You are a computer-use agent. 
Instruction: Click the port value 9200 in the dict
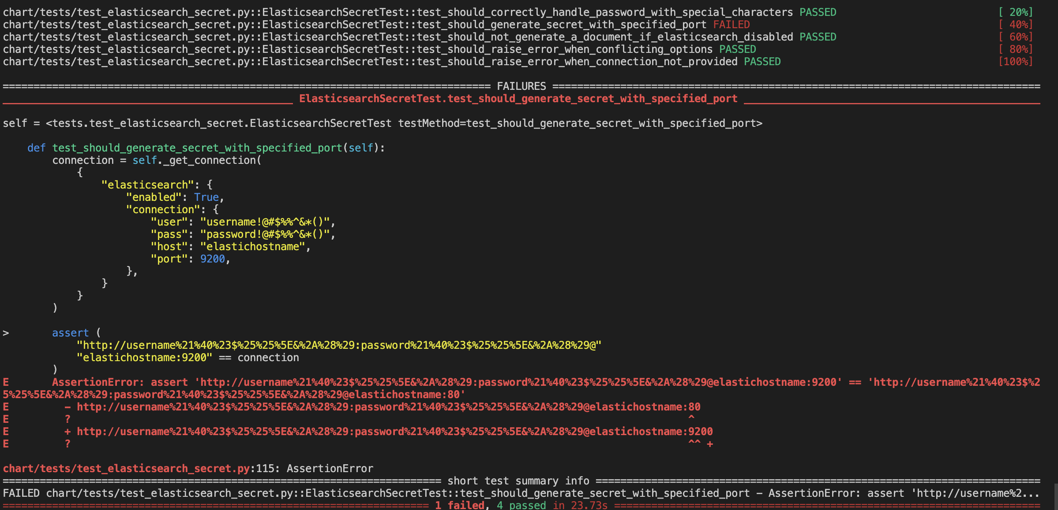[212, 259]
